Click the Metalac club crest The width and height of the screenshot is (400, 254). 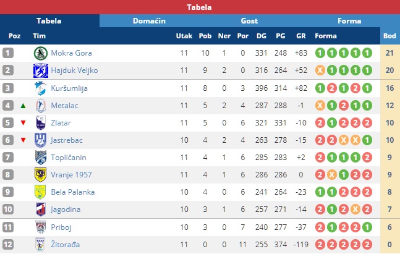(x=41, y=105)
